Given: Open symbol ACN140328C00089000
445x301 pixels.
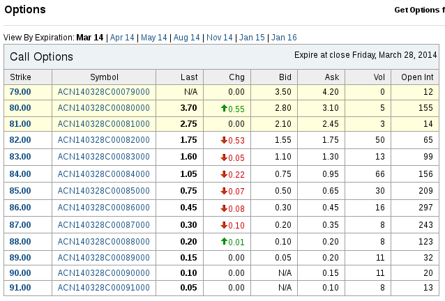Looking at the screenshot, I should click(104, 258).
